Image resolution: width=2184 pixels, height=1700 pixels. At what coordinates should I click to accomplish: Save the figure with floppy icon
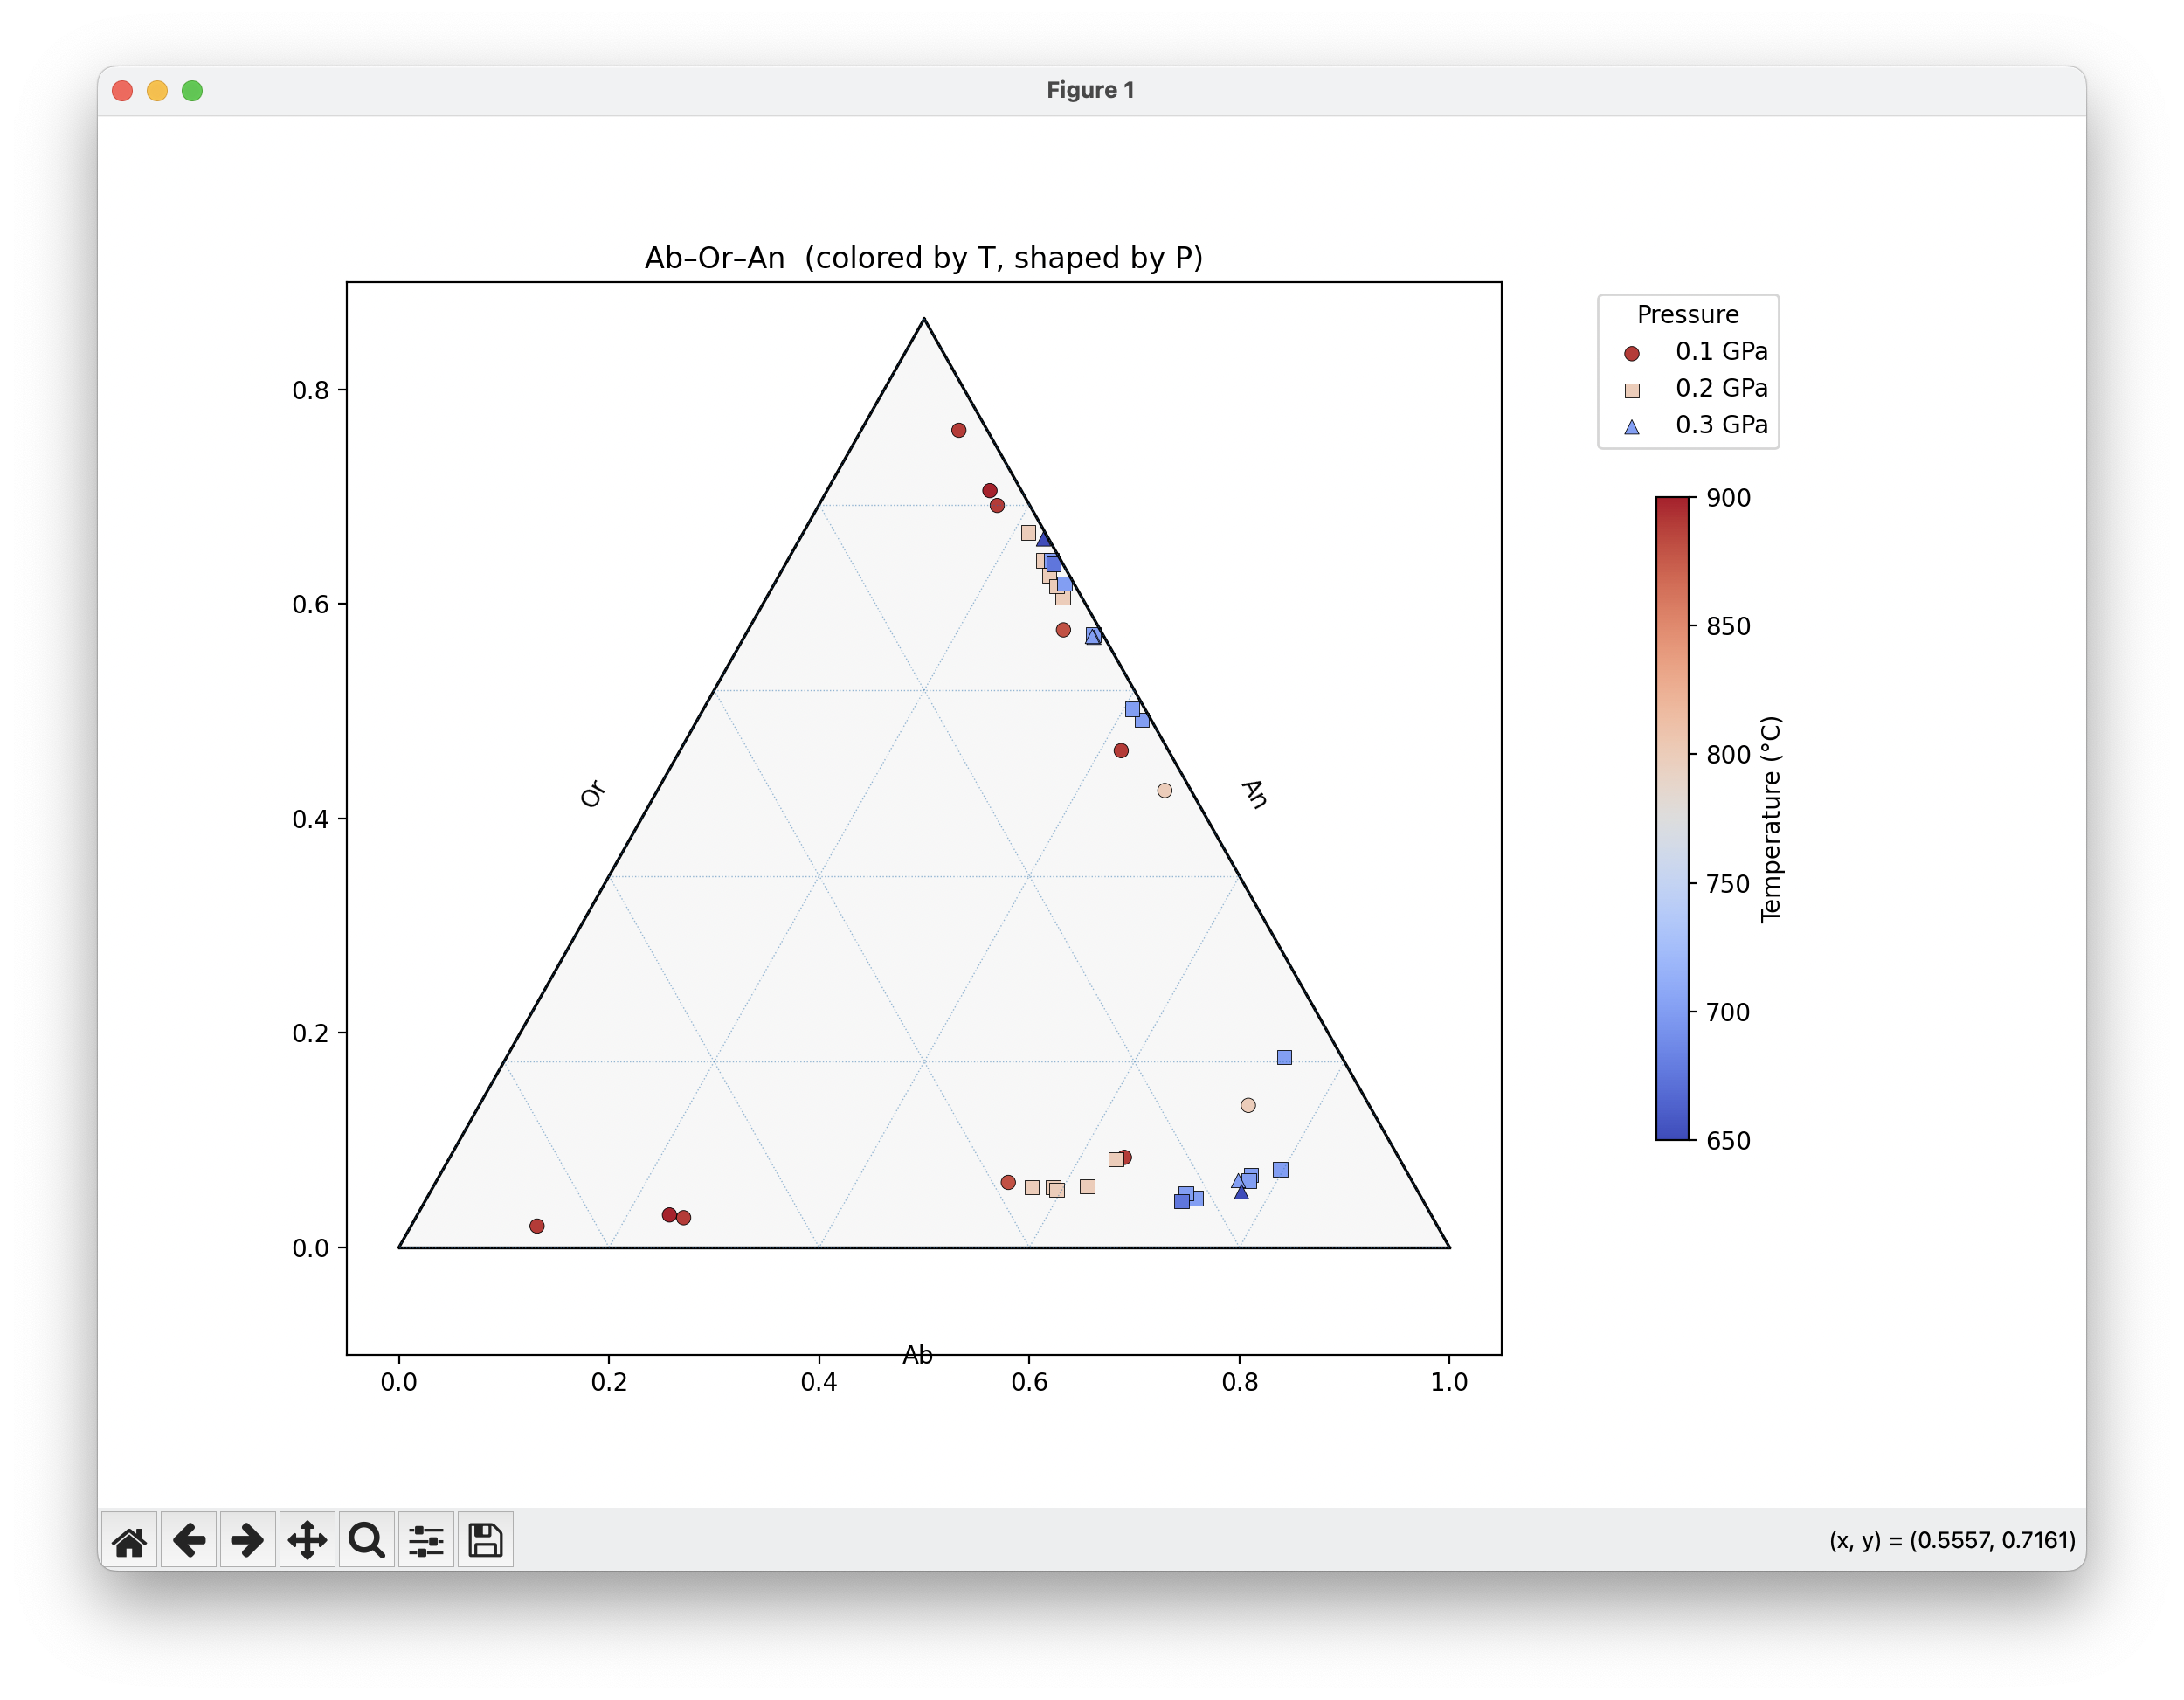point(485,1541)
